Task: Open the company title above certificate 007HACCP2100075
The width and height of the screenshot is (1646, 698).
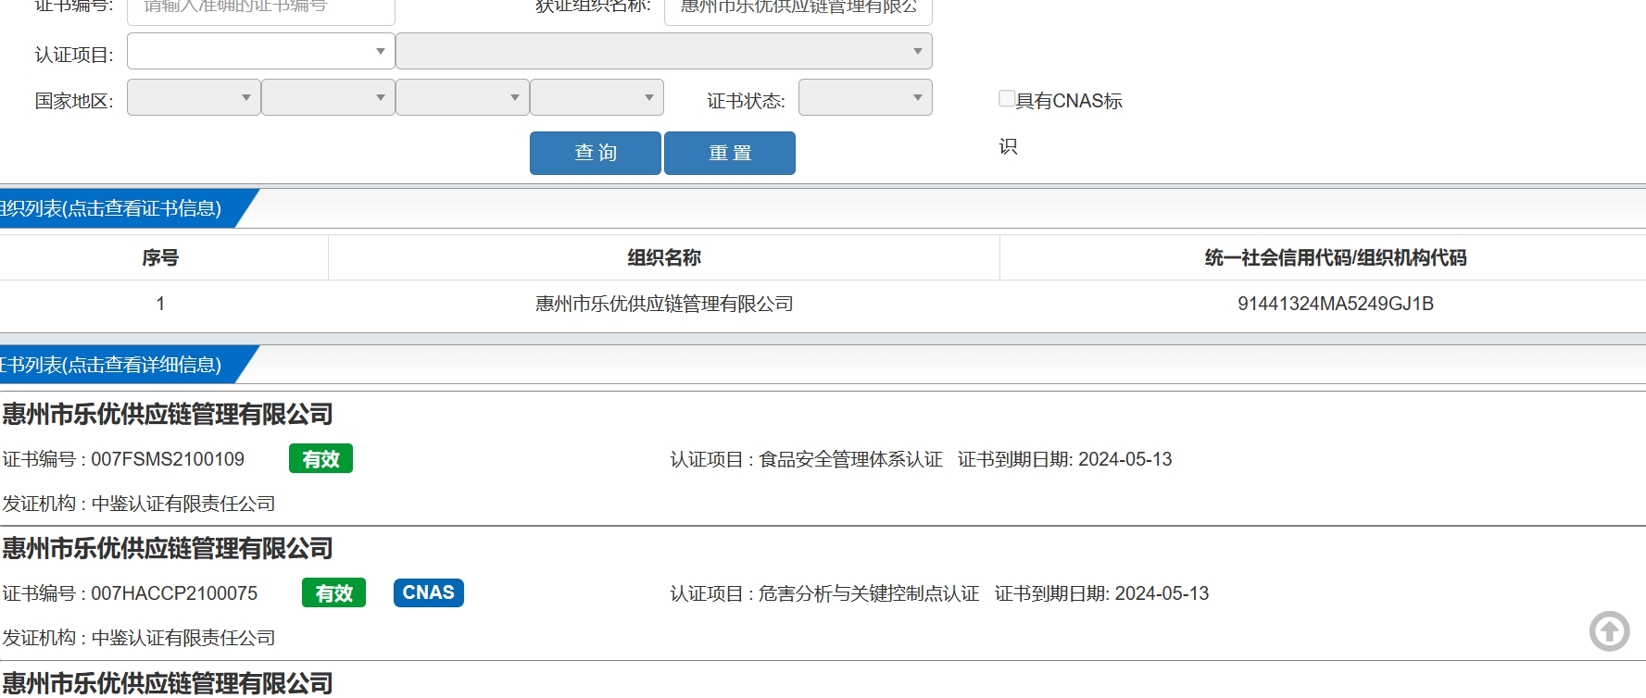Action: (x=168, y=548)
